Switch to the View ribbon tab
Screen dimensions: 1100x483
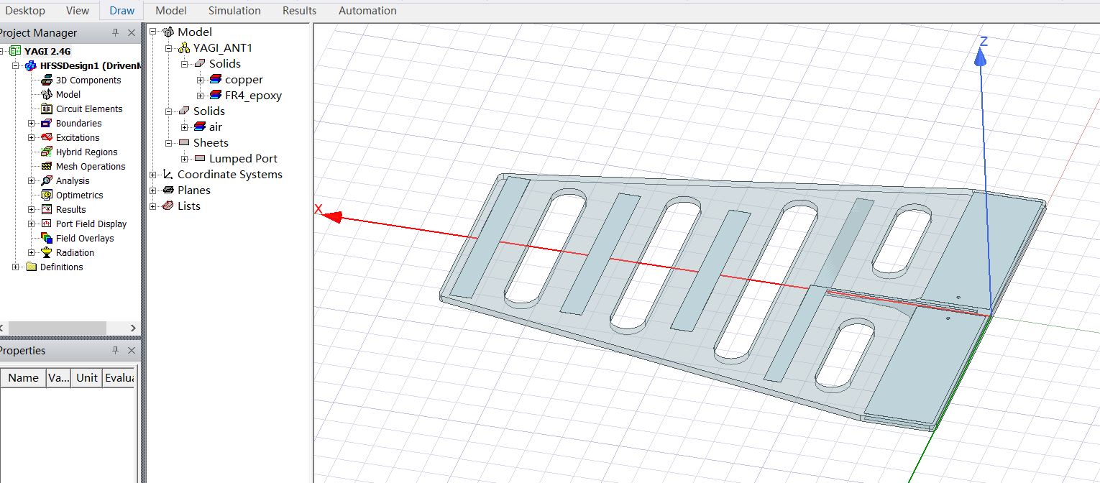click(x=78, y=10)
